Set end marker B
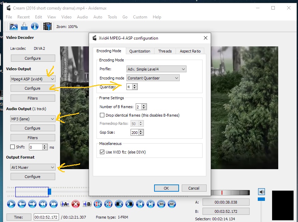298x222 pixels. click(x=87, y=204)
